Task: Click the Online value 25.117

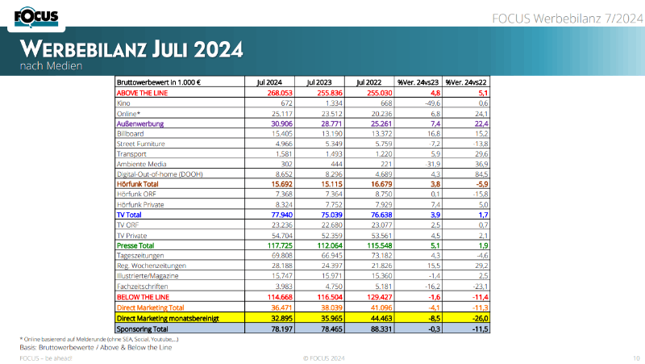Action: pyautogui.click(x=281, y=114)
